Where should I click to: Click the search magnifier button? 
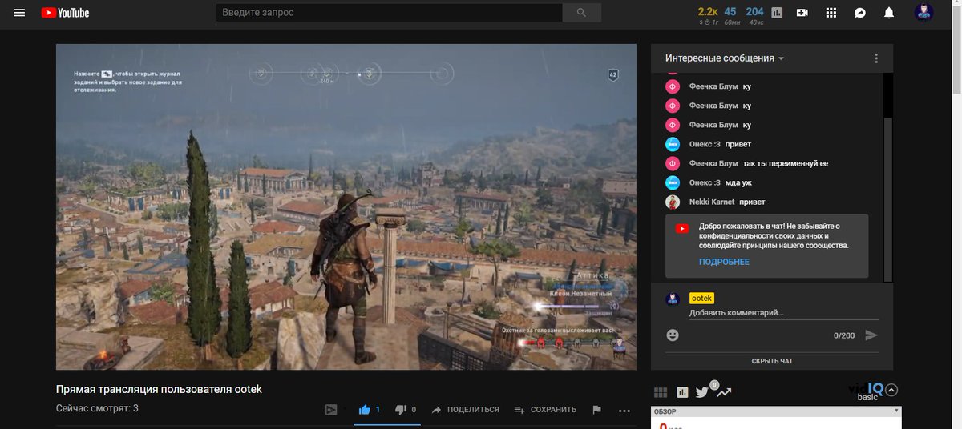pos(581,12)
